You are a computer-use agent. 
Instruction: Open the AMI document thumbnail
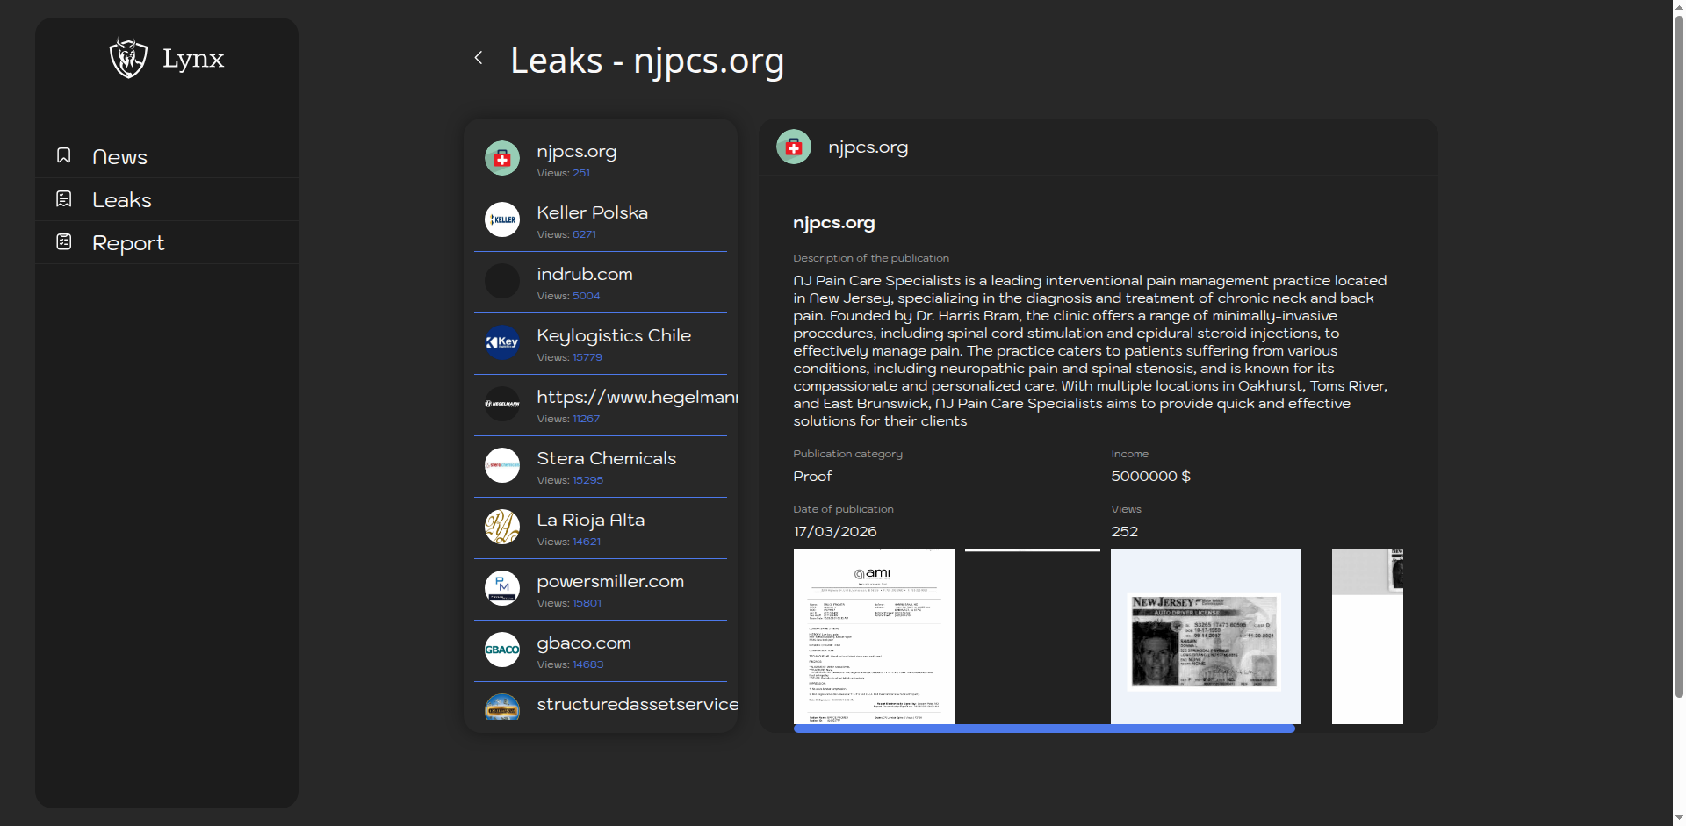coord(874,636)
